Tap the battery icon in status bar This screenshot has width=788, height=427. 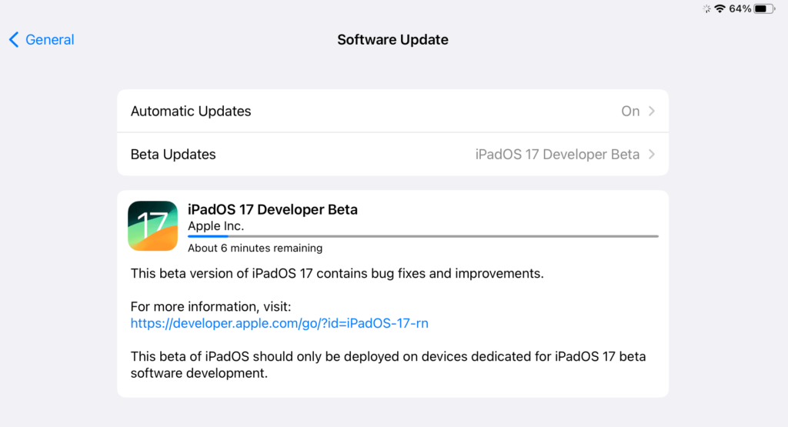pyautogui.click(x=764, y=8)
